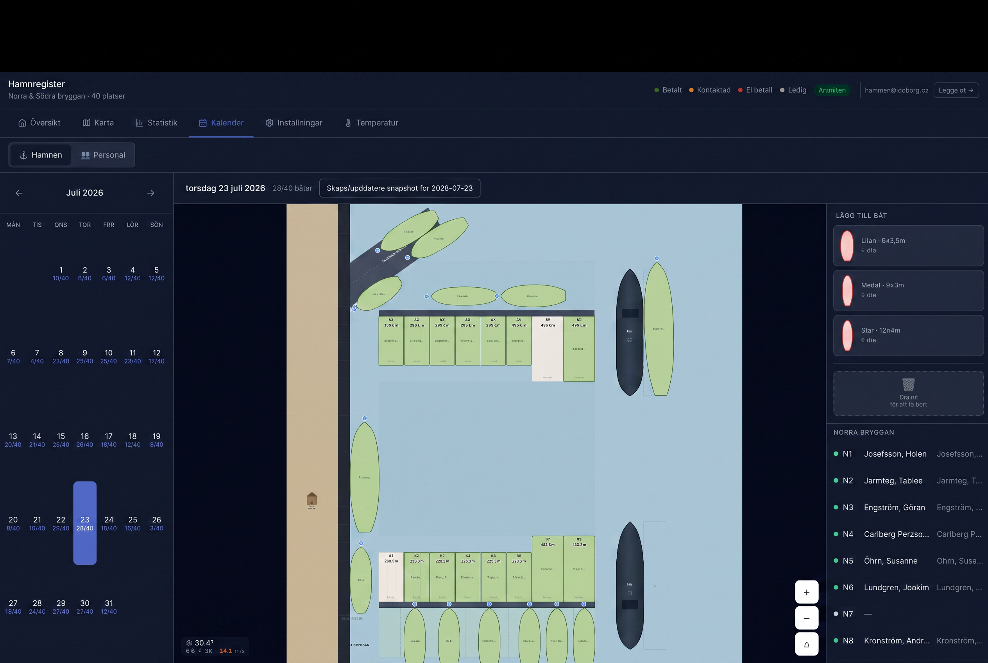
Task: Select July 22 showing 29/40
Action: 61,523
